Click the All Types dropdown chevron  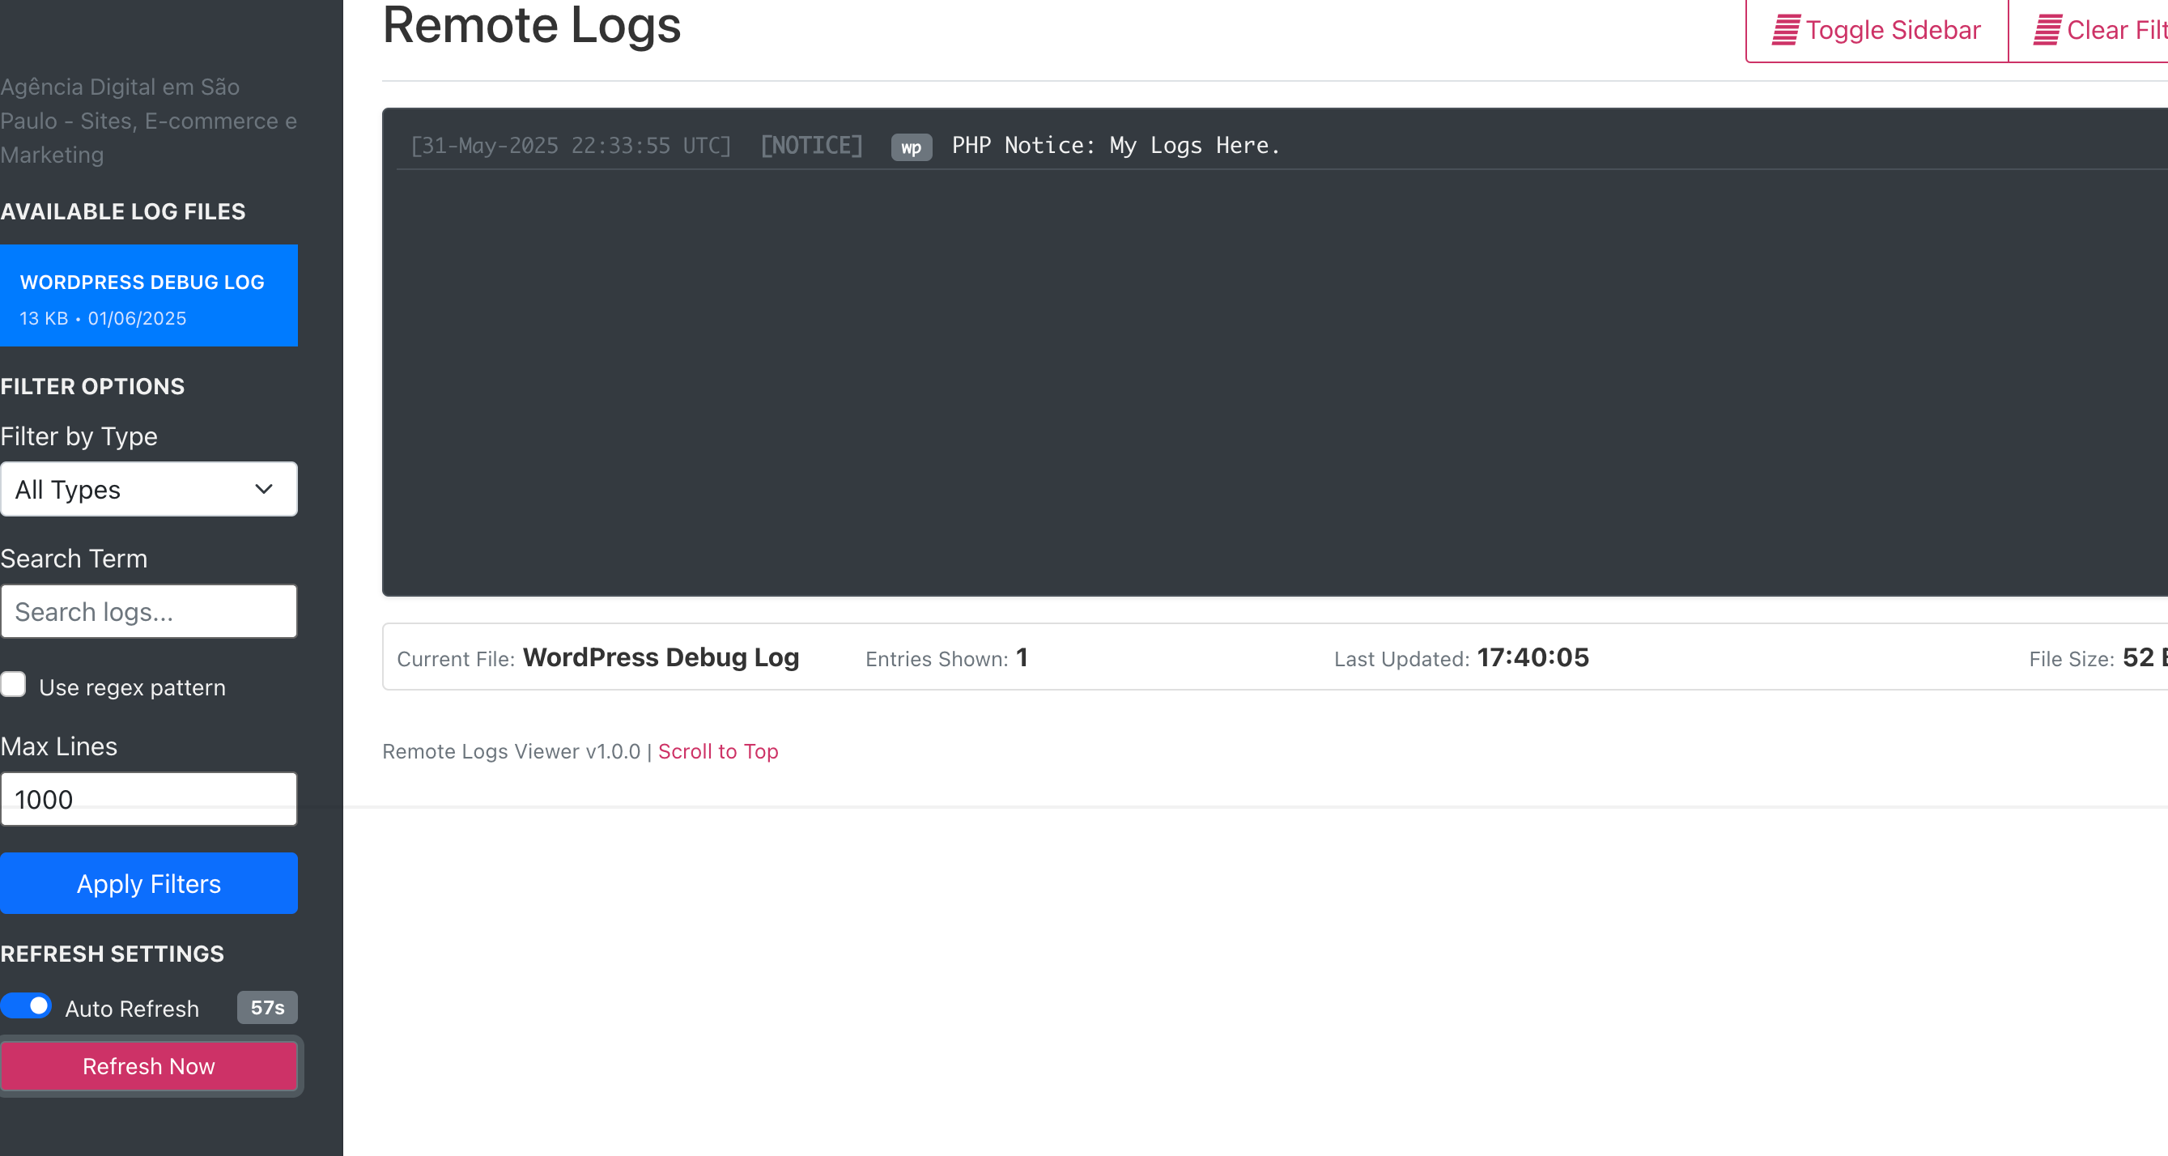pyautogui.click(x=263, y=489)
